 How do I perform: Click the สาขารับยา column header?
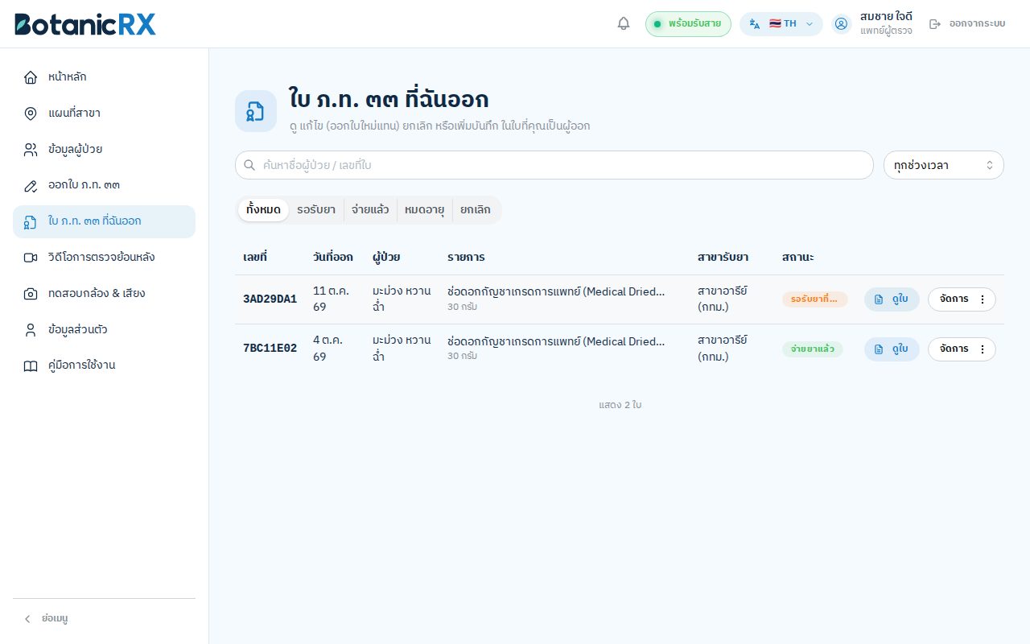coord(723,258)
